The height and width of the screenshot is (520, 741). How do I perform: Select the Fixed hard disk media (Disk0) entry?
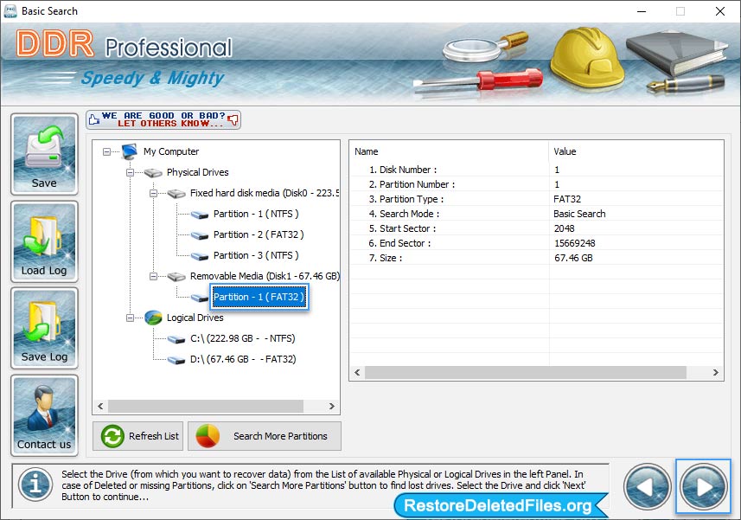coord(265,193)
